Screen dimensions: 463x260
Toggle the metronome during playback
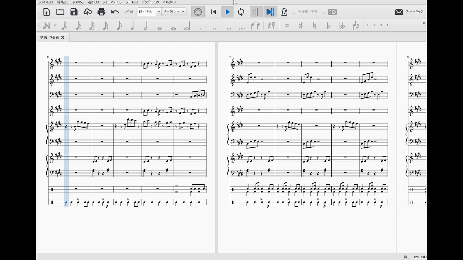pos(284,12)
